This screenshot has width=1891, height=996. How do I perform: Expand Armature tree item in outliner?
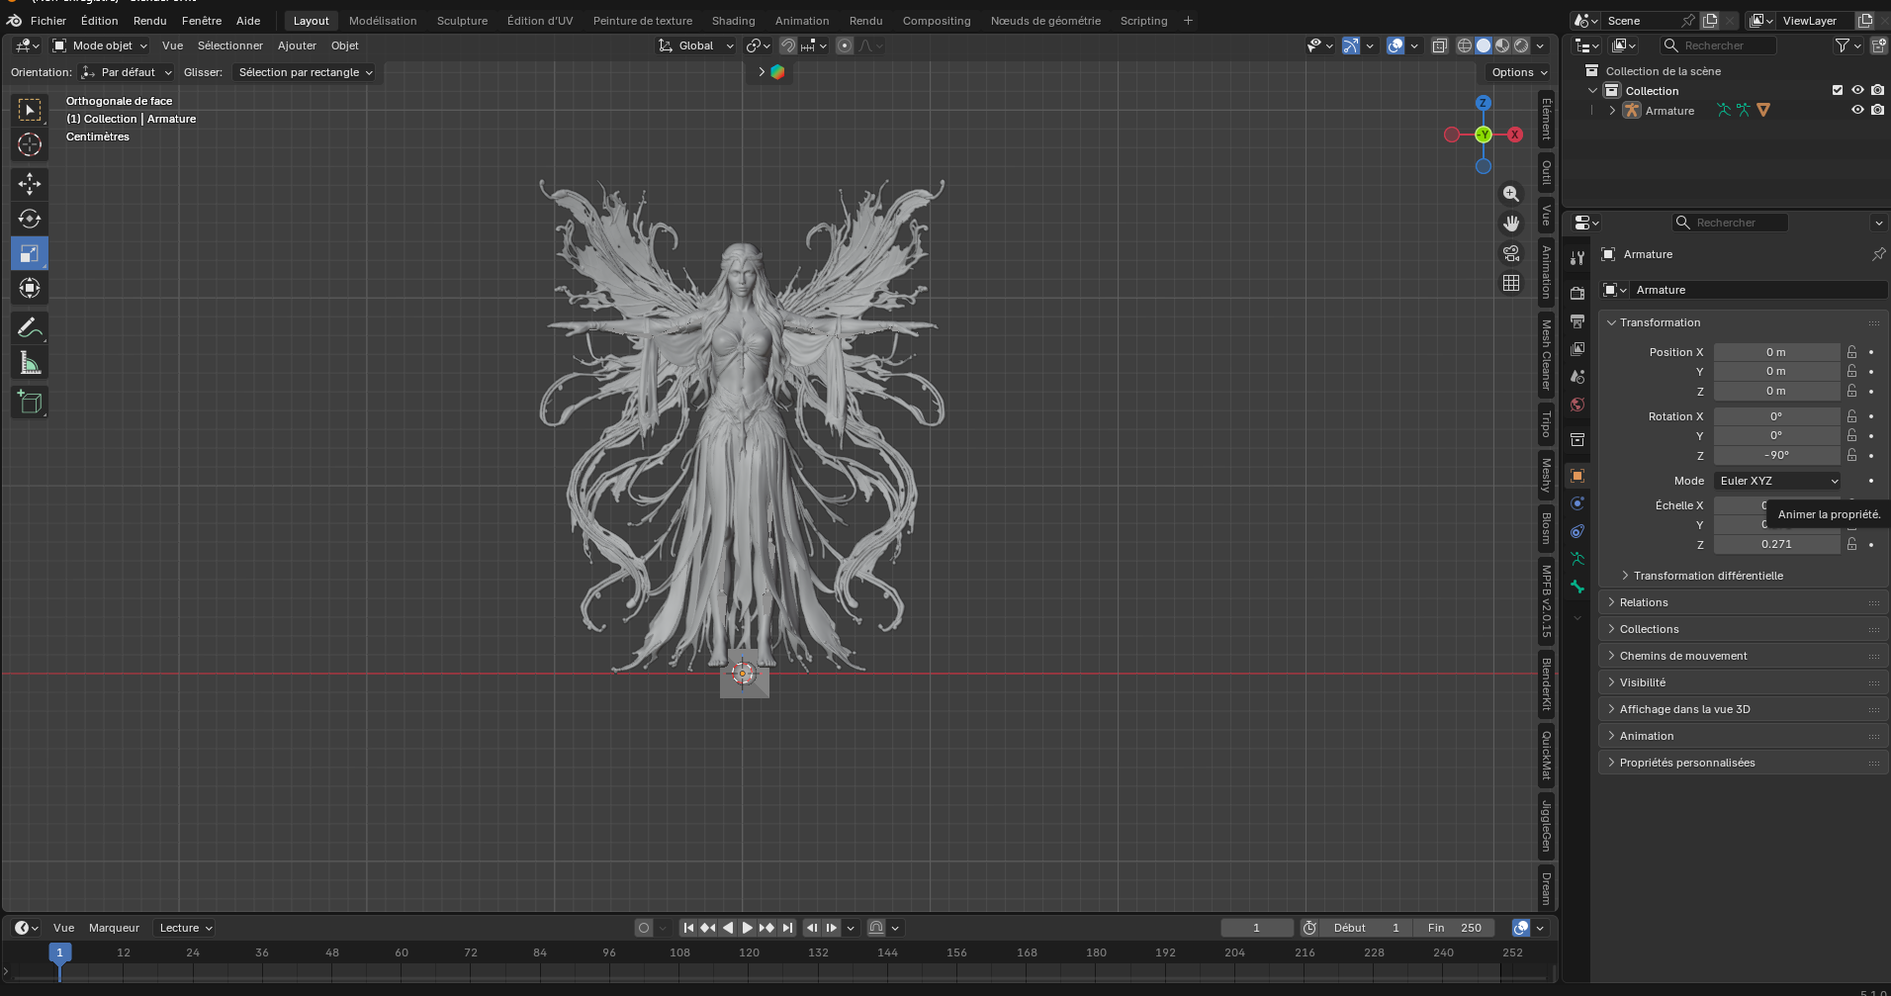click(x=1612, y=111)
